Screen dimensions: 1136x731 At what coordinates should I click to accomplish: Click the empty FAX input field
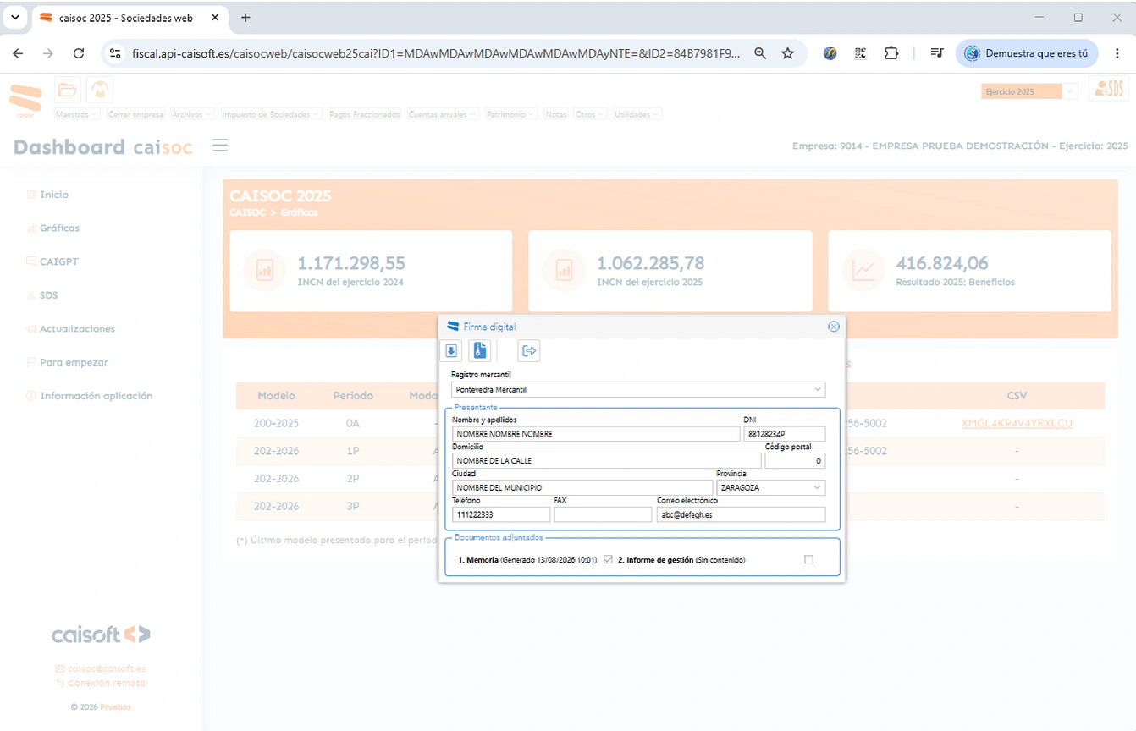603,514
